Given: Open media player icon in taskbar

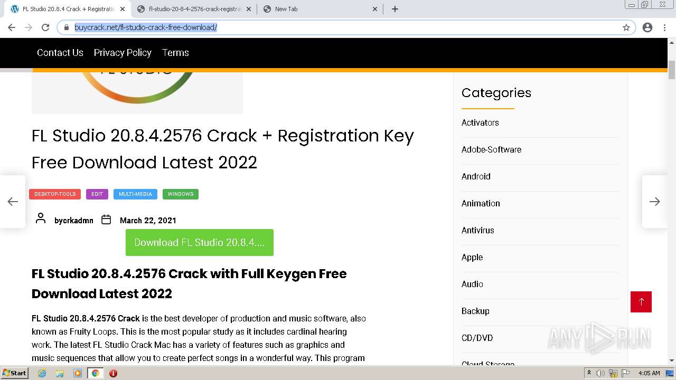Looking at the screenshot, I should point(78,373).
